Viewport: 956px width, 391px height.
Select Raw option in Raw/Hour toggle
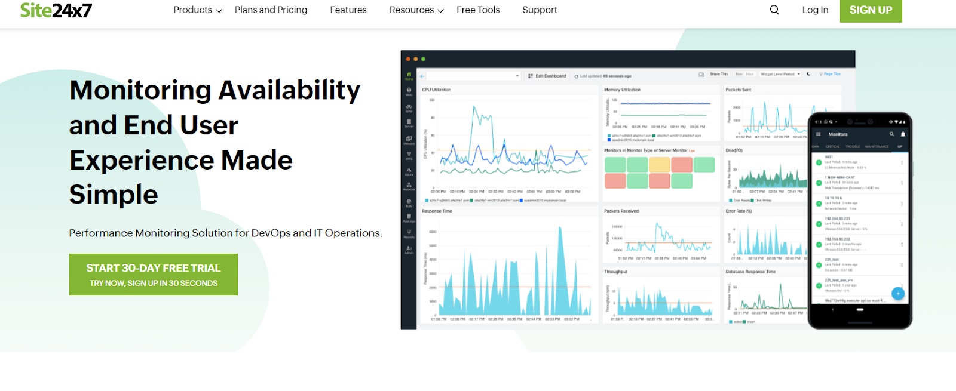point(739,74)
